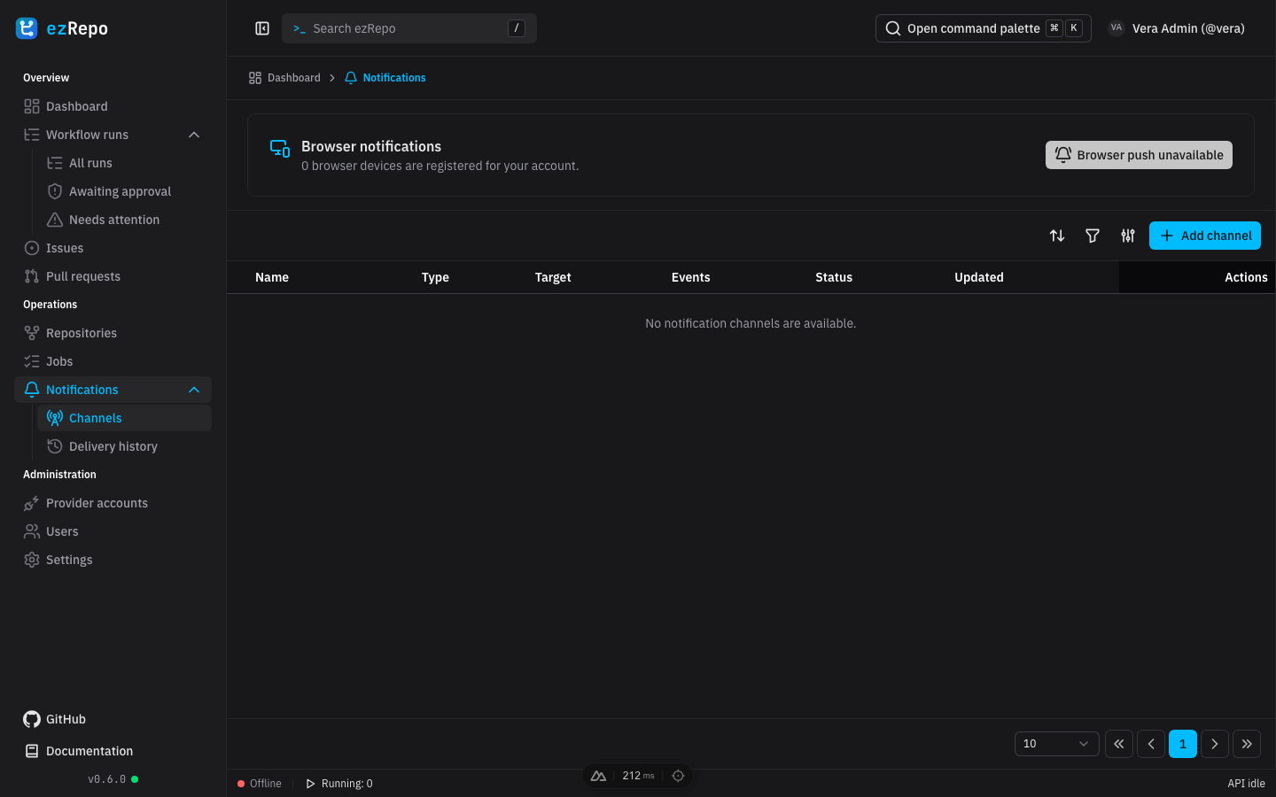Screen dimensions: 1276x797
Task: Click the Add channel button
Action: tap(1205, 236)
